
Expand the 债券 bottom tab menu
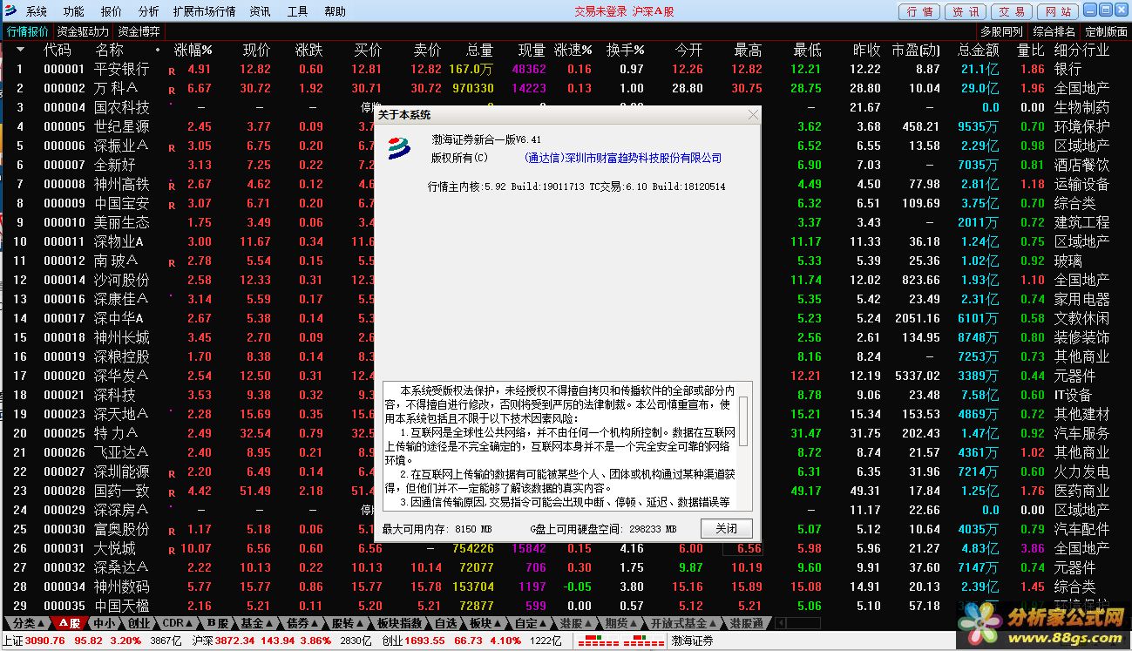[304, 623]
